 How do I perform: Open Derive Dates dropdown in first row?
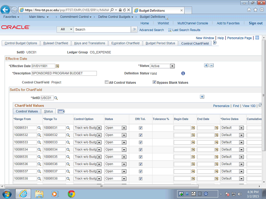coord(241,128)
